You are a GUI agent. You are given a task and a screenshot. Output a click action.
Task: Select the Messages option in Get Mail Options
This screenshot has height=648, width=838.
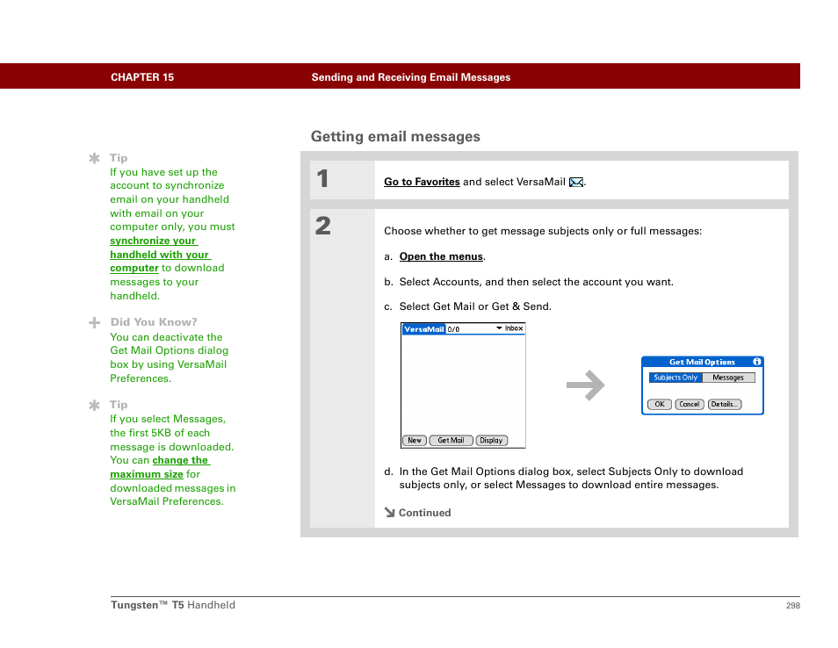[x=728, y=378]
